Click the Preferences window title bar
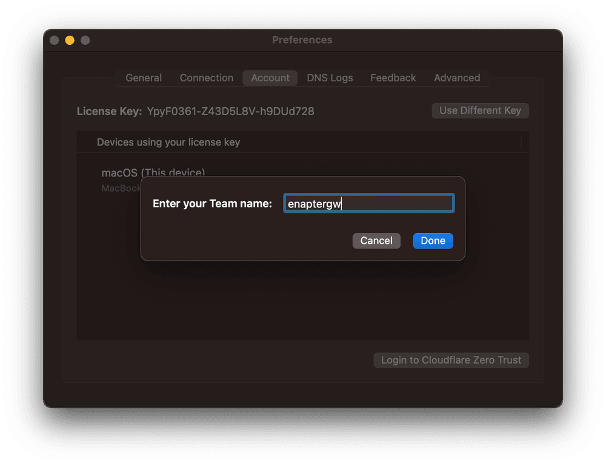 coord(302,39)
